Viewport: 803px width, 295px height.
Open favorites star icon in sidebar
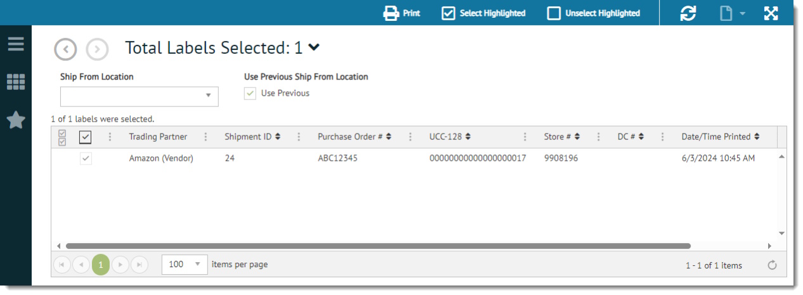[x=16, y=120]
